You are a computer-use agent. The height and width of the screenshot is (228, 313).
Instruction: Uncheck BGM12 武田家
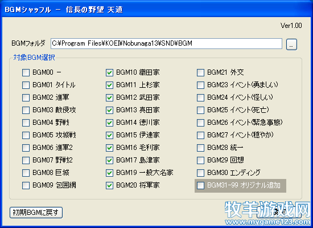click(x=109, y=97)
